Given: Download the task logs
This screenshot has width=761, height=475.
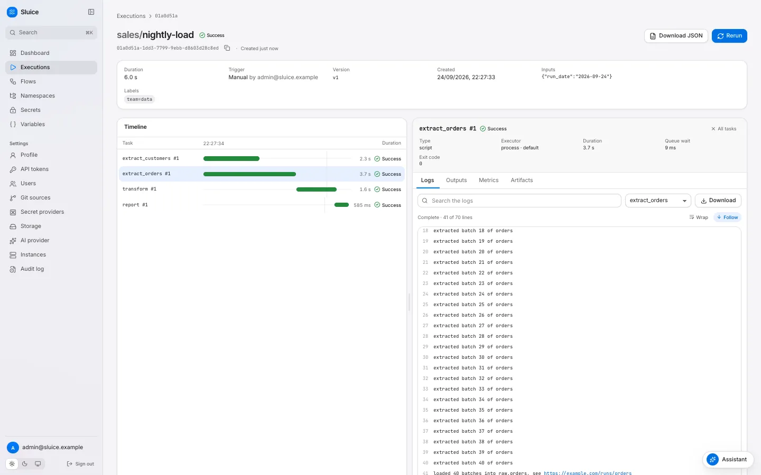Looking at the screenshot, I should pos(718,201).
